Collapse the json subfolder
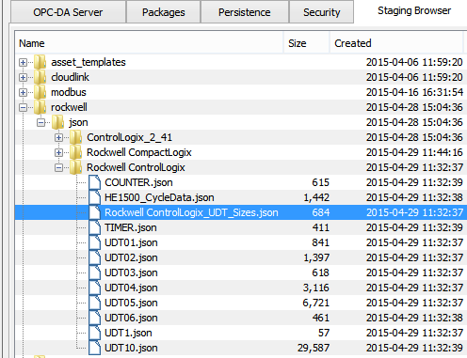This screenshot has height=358, width=467. (40, 122)
